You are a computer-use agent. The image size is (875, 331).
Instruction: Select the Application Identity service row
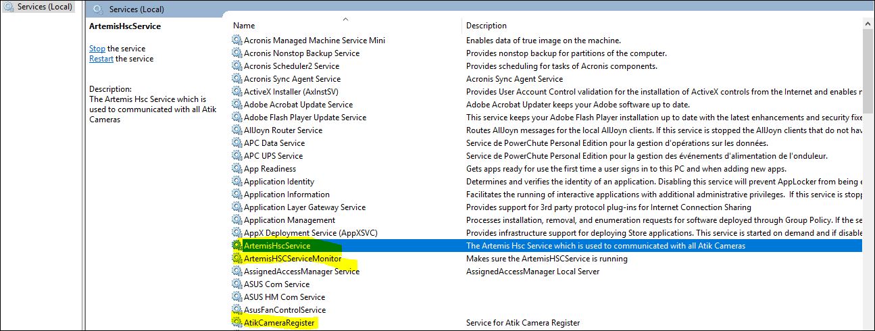click(278, 182)
